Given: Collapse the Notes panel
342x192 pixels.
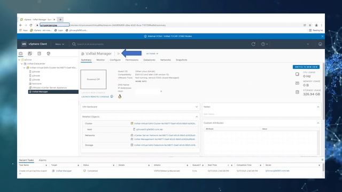Looking at the screenshot, I should click(318, 107).
